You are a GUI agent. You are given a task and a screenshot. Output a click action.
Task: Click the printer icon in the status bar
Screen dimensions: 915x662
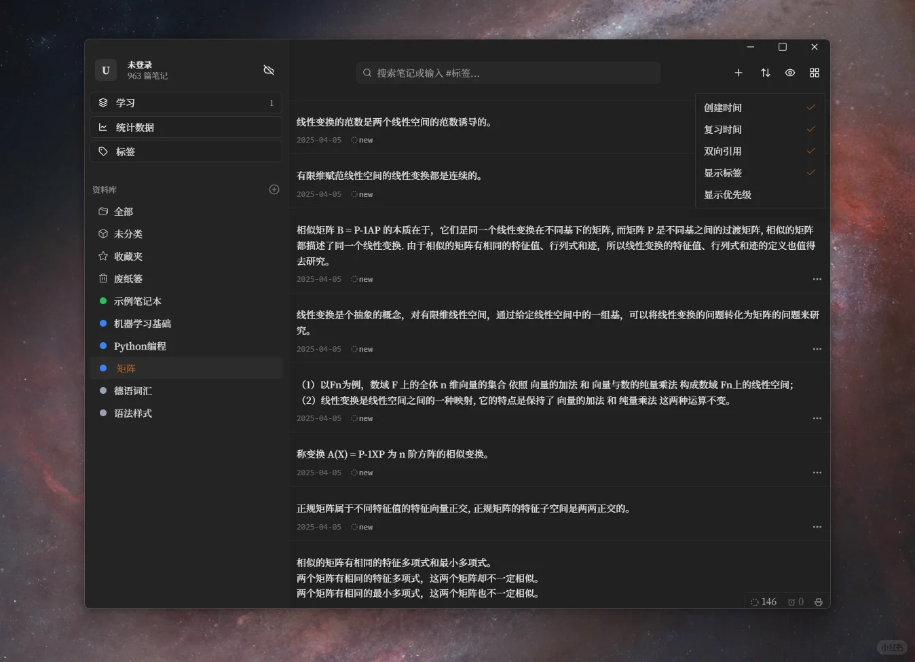coord(818,602)
